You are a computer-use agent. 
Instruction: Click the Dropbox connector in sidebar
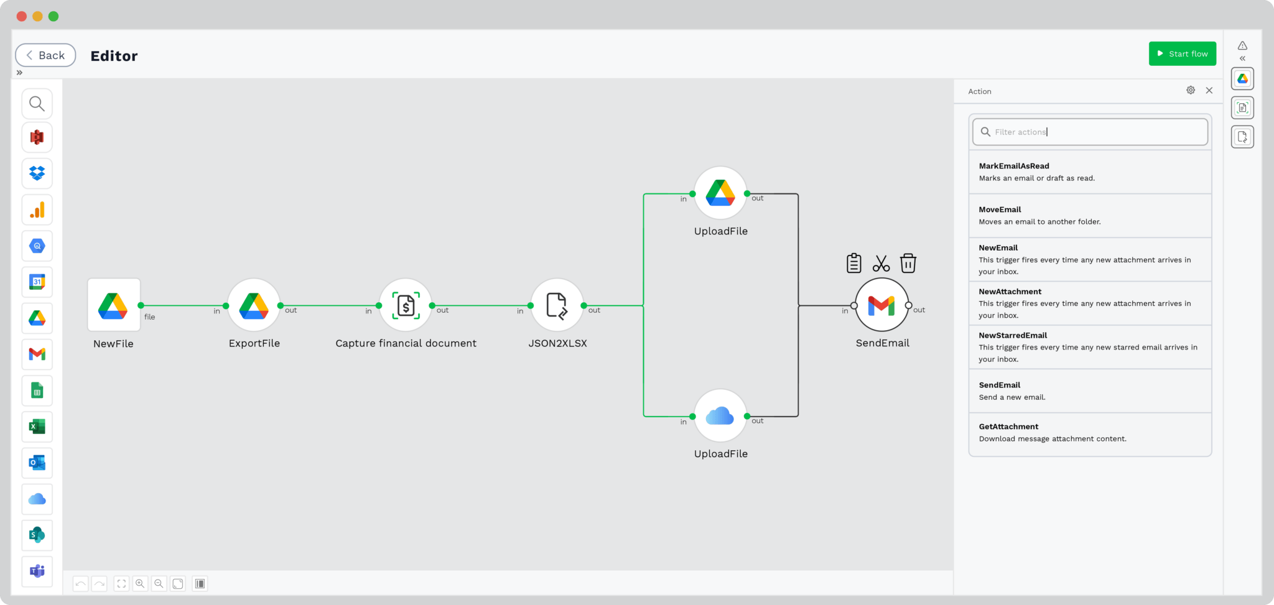(37, 173)
